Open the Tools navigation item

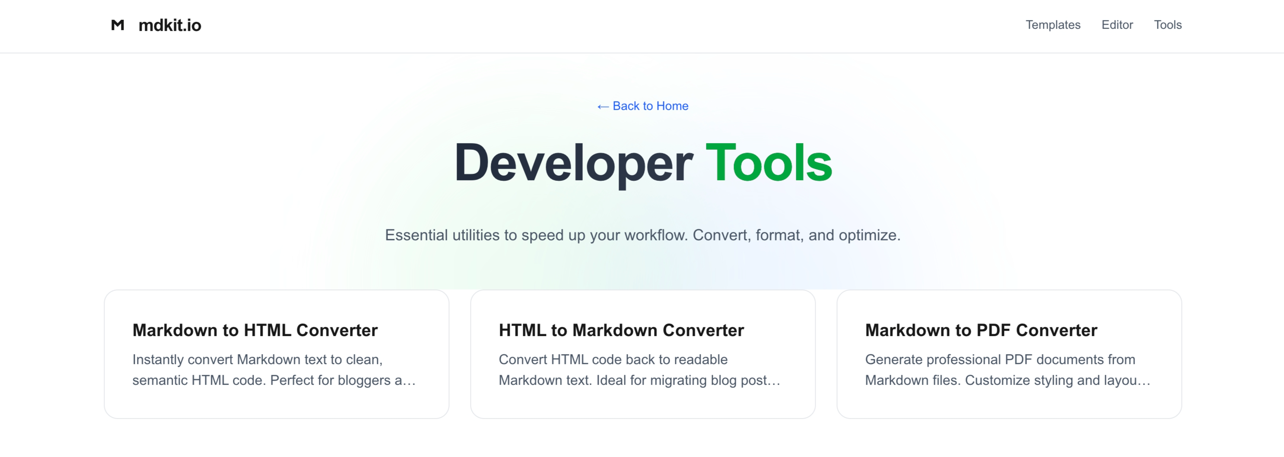click(1168, 25)
